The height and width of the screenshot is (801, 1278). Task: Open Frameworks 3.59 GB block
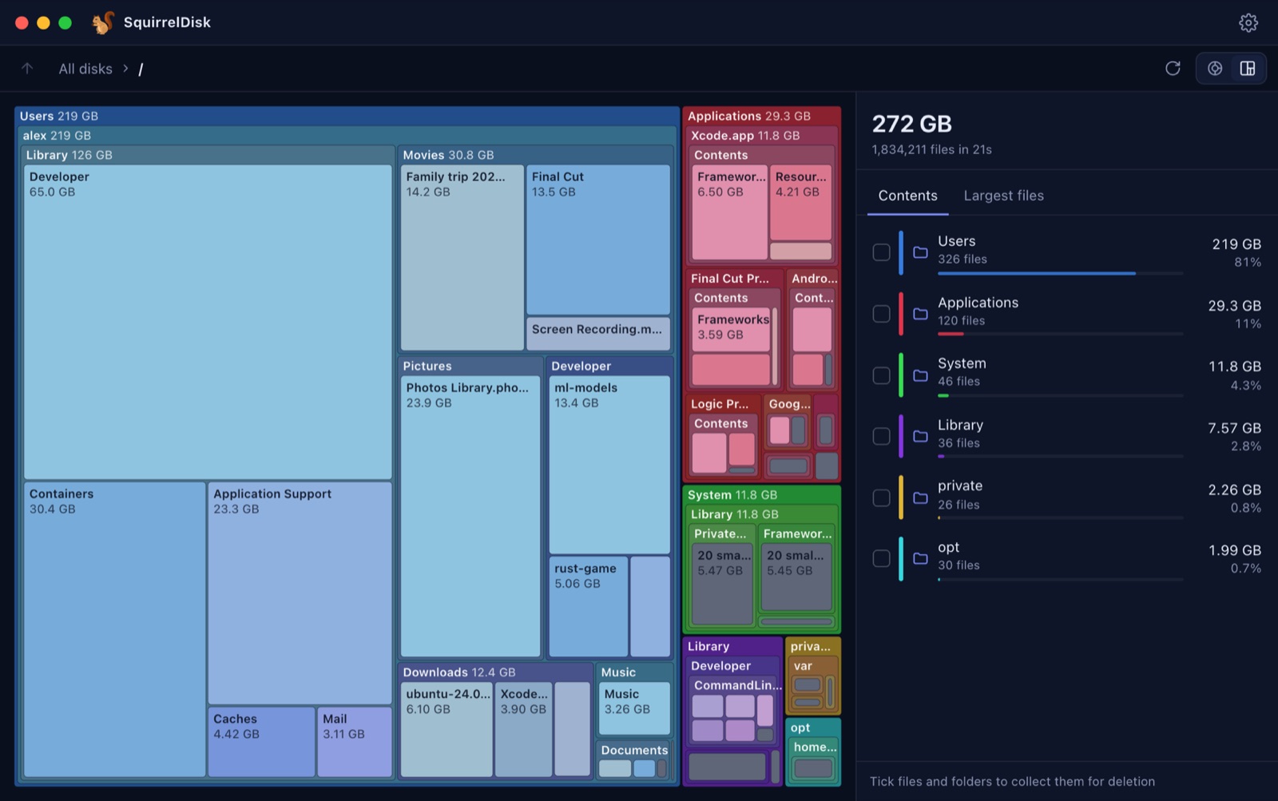coord(731,329)
